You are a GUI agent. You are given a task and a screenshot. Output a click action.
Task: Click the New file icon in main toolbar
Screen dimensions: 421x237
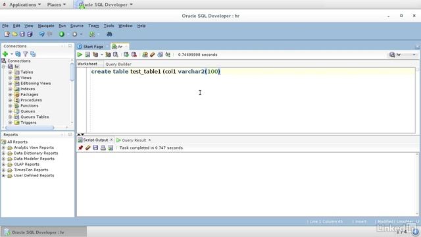(7, 34)
